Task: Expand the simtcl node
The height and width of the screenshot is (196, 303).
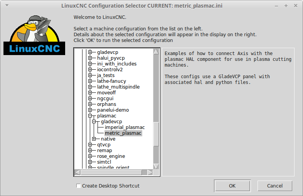Action: tap(90, 162)
